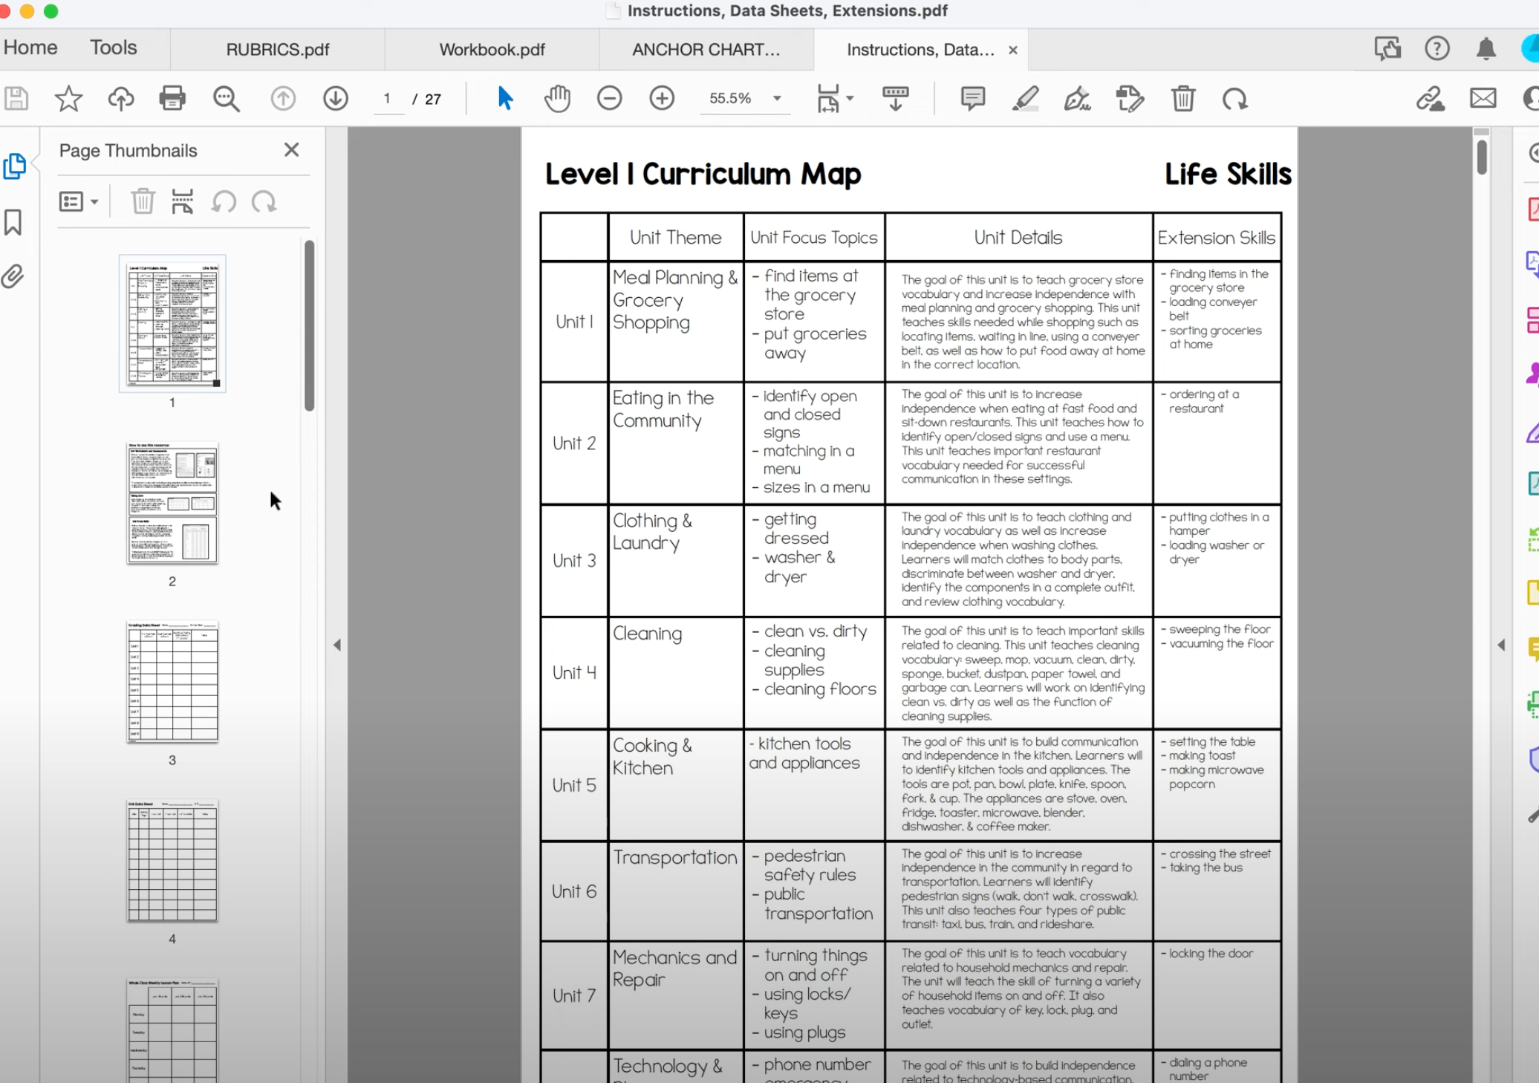Rotate the page with the rotate icon
Screen dimensions: 1539x1083
pos(1234,99)
